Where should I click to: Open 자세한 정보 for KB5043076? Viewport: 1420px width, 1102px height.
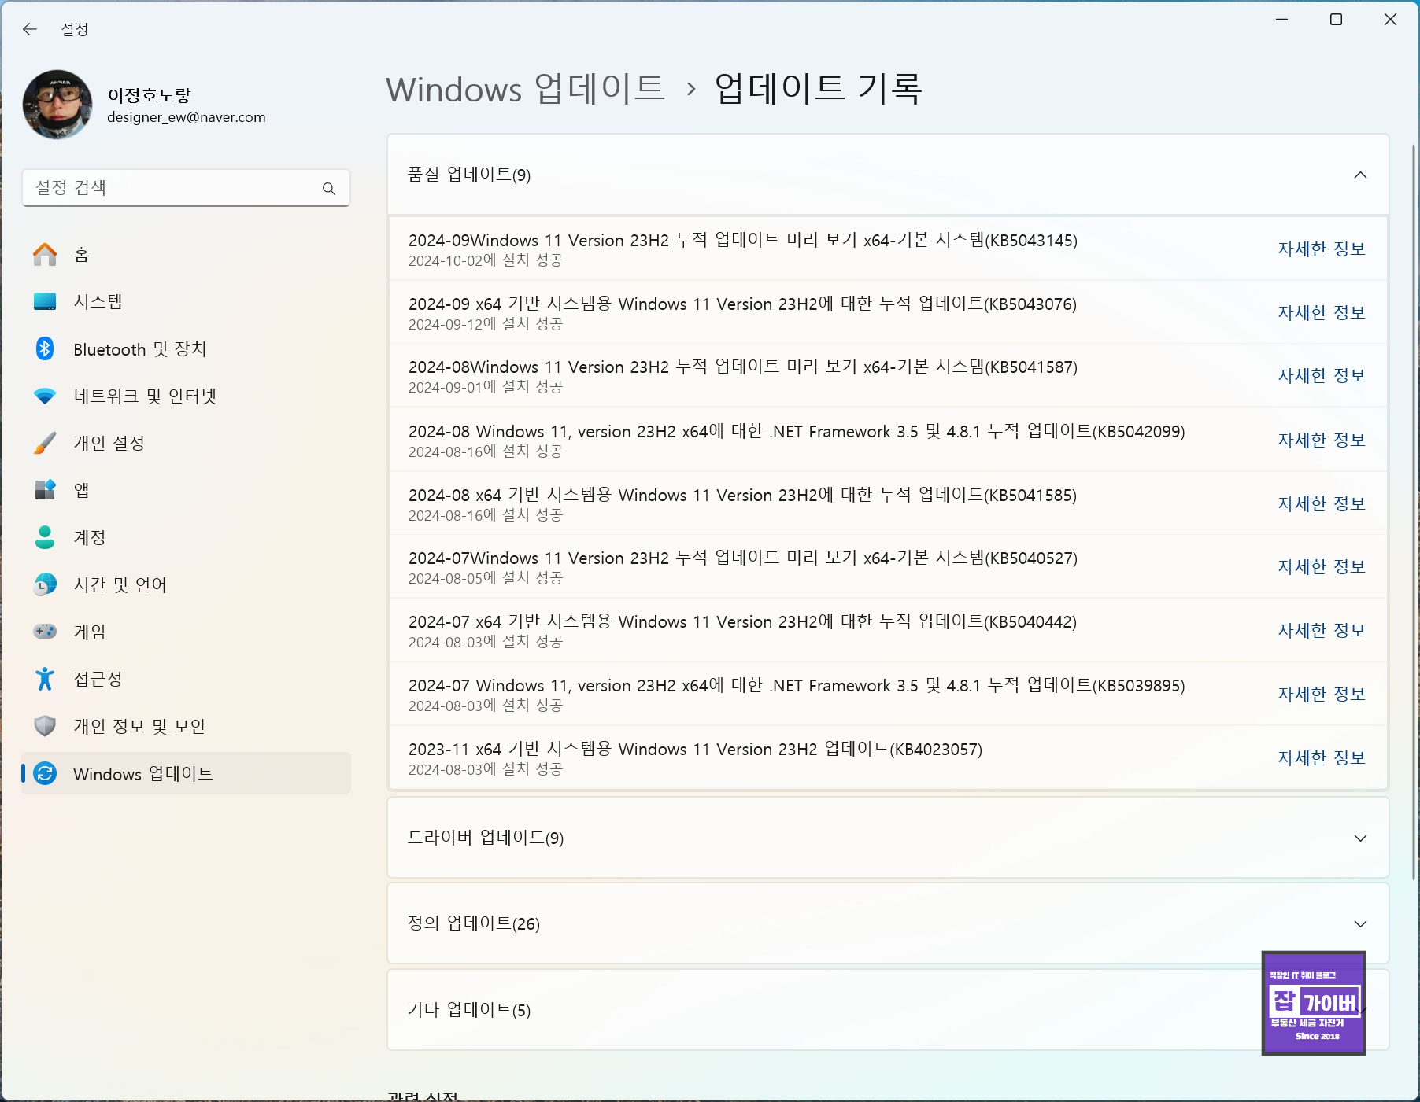pos(1321,312)
